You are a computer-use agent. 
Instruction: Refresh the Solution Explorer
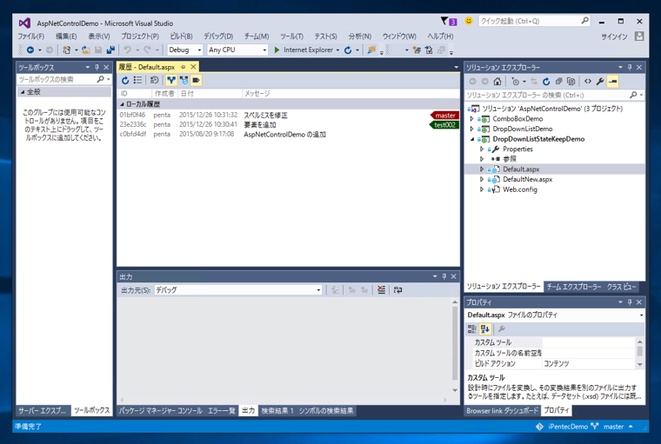point(546,82)
